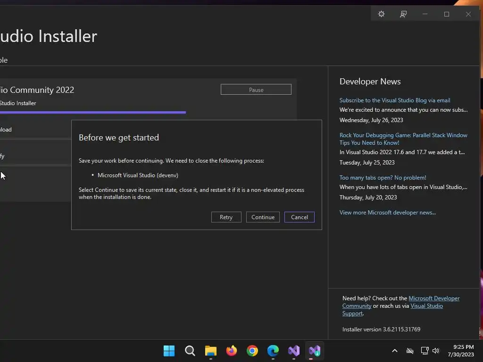Screen dimensions: 483x362
Task: Click the Microsoft Visual Studio (devenv) process entry
Action: pos(138,175)
